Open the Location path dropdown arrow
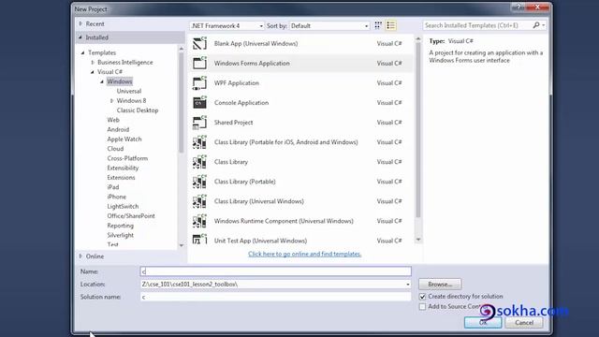 tap(408, 285)
